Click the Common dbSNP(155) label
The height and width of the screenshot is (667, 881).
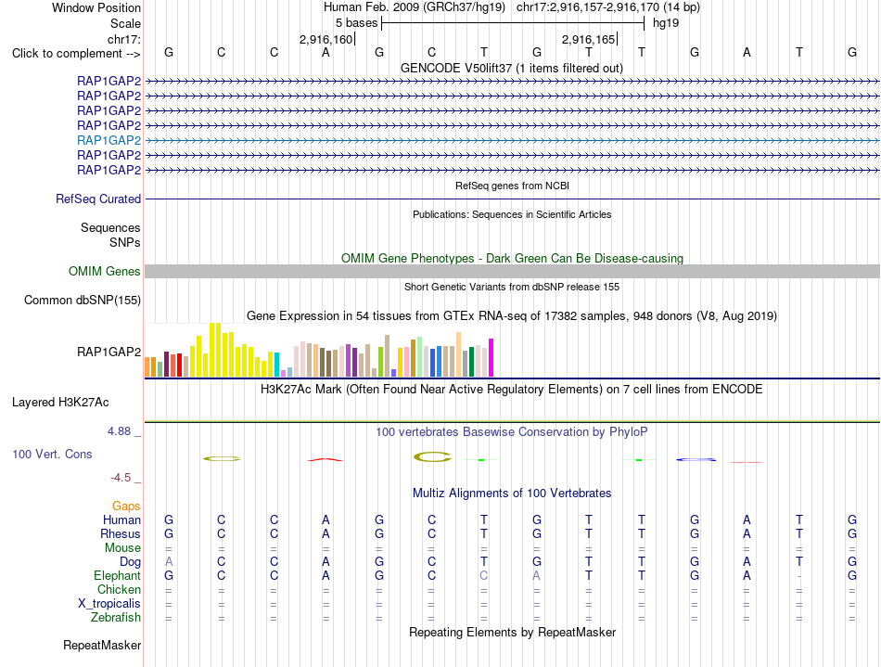[82, 300]
